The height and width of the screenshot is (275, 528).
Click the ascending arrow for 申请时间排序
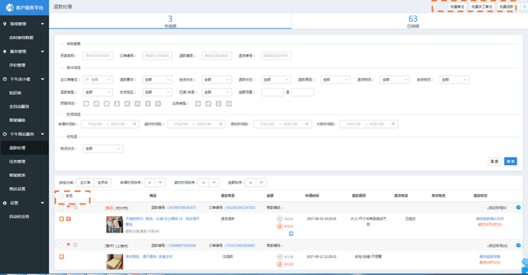pyautogui.click(x=150, y=183)
